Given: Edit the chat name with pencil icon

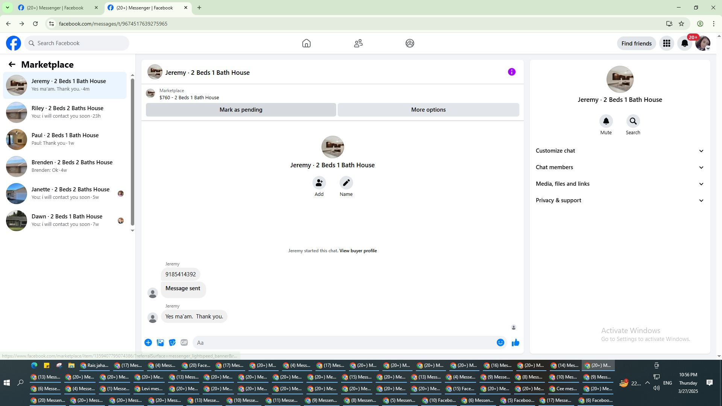Looking at the screenshot, I should pos(346,183).
